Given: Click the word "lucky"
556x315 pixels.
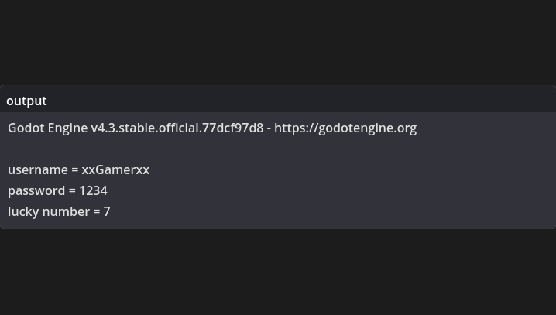Looking at the screenshot, I should pyautogui.click(x=23, y=211).
